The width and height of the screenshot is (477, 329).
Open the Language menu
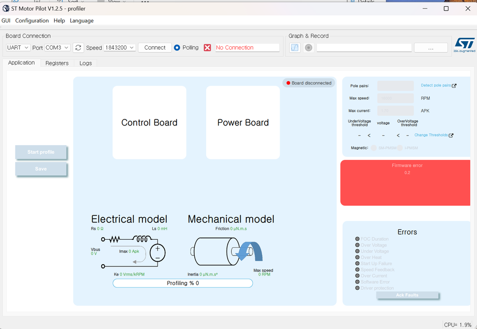pos(82,21)
